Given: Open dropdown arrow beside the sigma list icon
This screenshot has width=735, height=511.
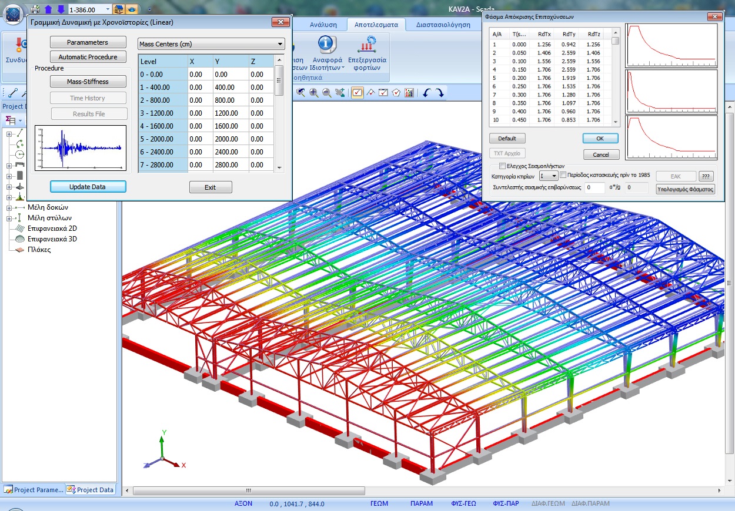Looking at the screenshot, I should click(x=20, y=120).
